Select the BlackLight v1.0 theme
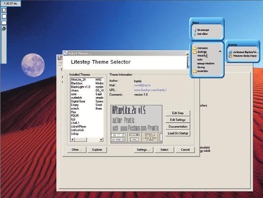 (81, 87)
